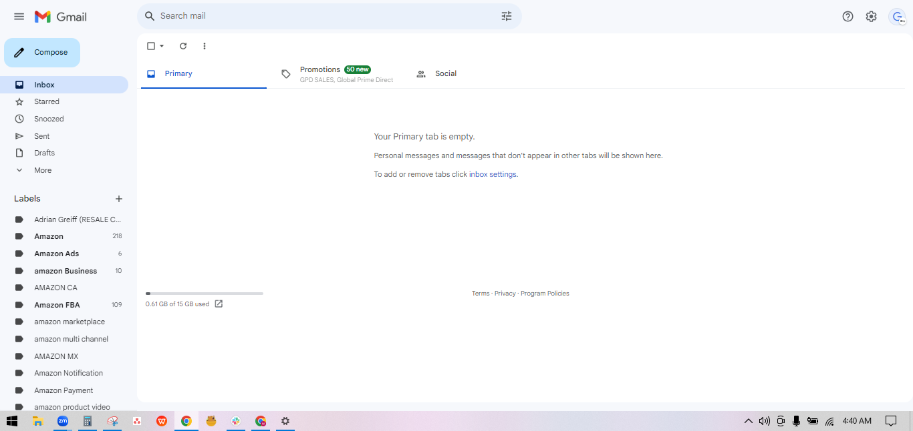
Task: Open the Program Policies link
Action: 545,294
